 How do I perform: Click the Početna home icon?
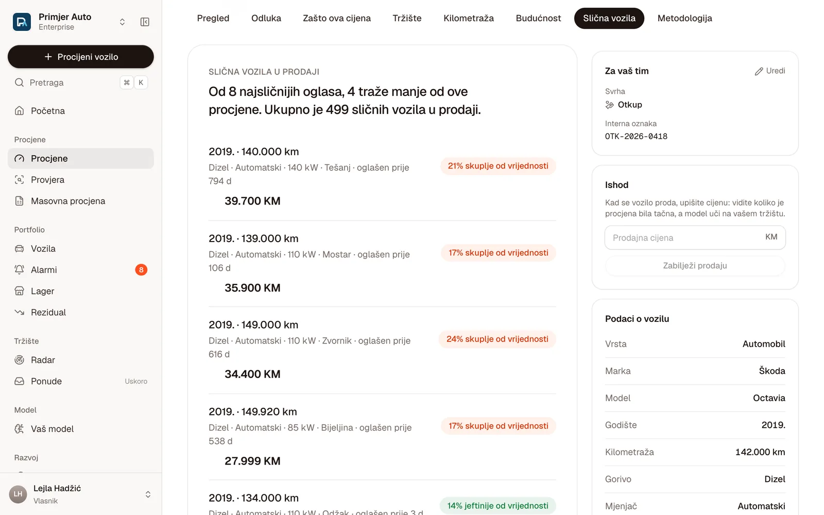[x=19, y=111]
